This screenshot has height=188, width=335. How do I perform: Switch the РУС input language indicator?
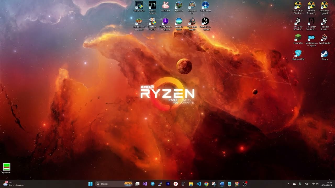[306, 184]
